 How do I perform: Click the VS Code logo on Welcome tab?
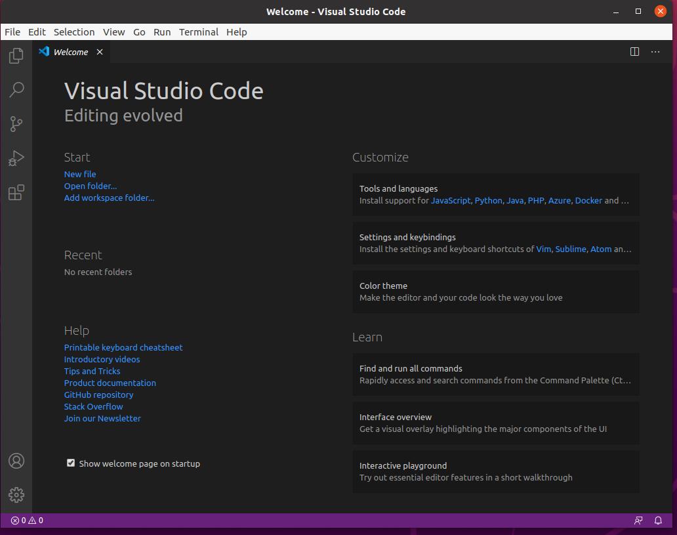(44, 51)
